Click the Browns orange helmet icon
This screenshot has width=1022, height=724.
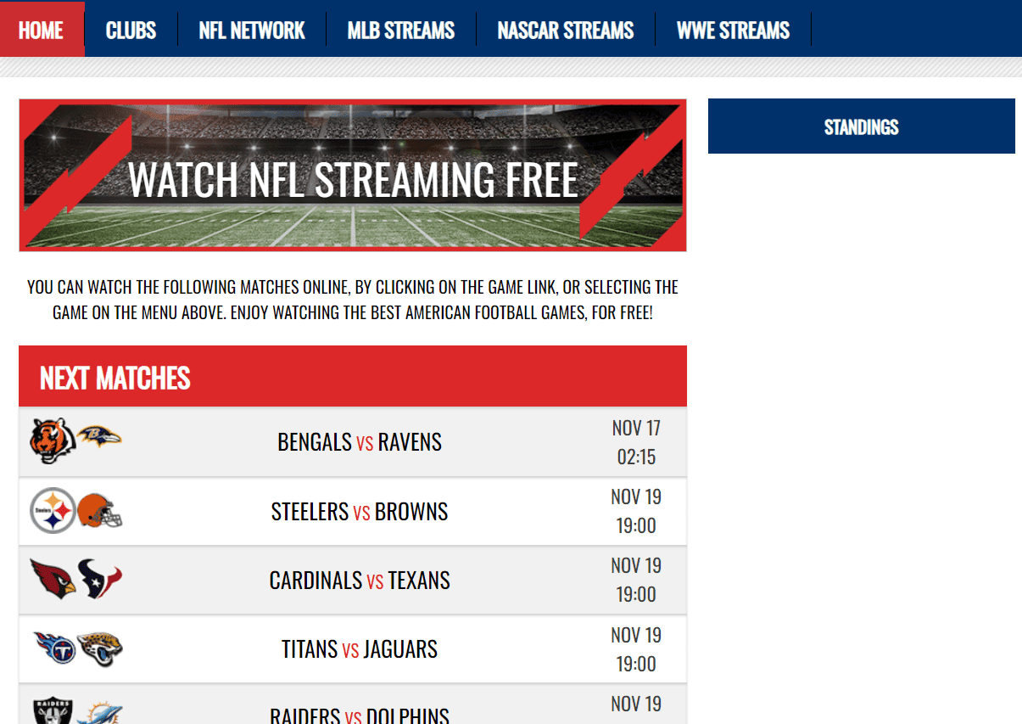click(x=100, y=512)
